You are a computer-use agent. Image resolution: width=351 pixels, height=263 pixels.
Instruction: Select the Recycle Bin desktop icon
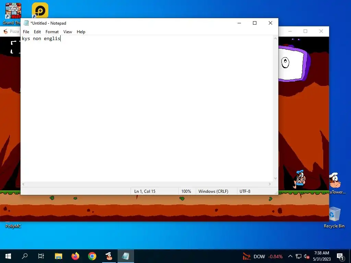(335, 217)
